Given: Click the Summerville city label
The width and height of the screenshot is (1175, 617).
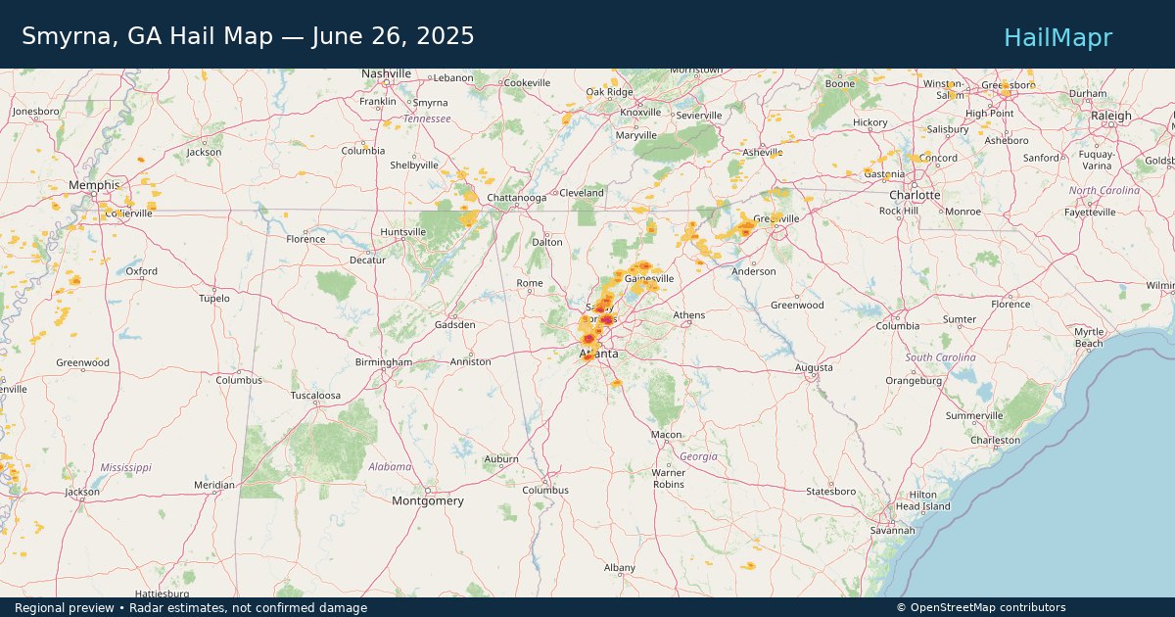Looking at the screenshot, I should [x=974, y=416].
